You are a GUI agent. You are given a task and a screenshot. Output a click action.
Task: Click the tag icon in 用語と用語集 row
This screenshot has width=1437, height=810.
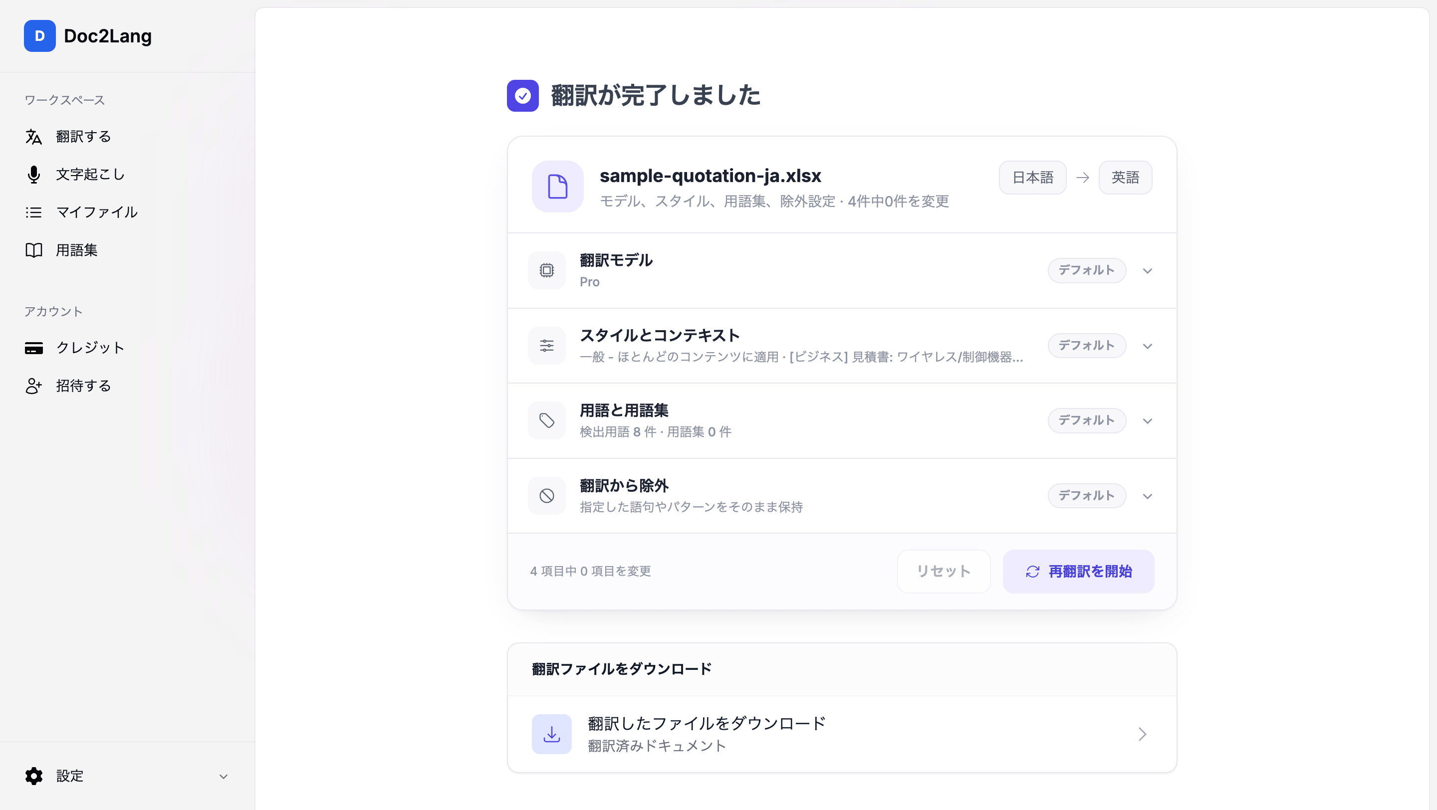(547, 420)
